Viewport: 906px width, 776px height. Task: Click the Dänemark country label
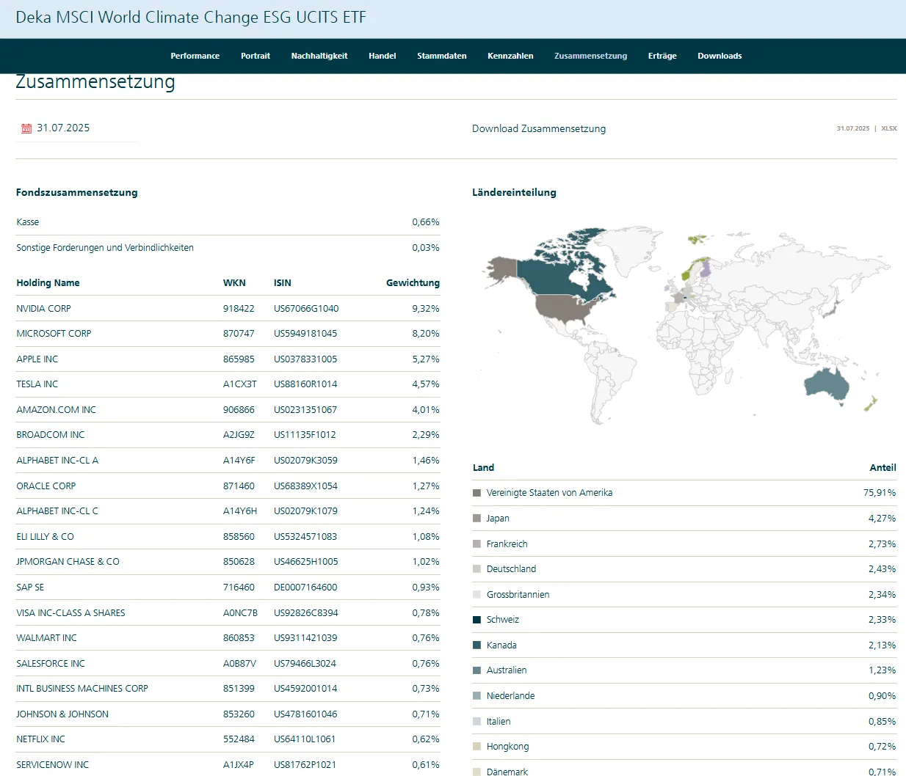[x=507, y=772]
